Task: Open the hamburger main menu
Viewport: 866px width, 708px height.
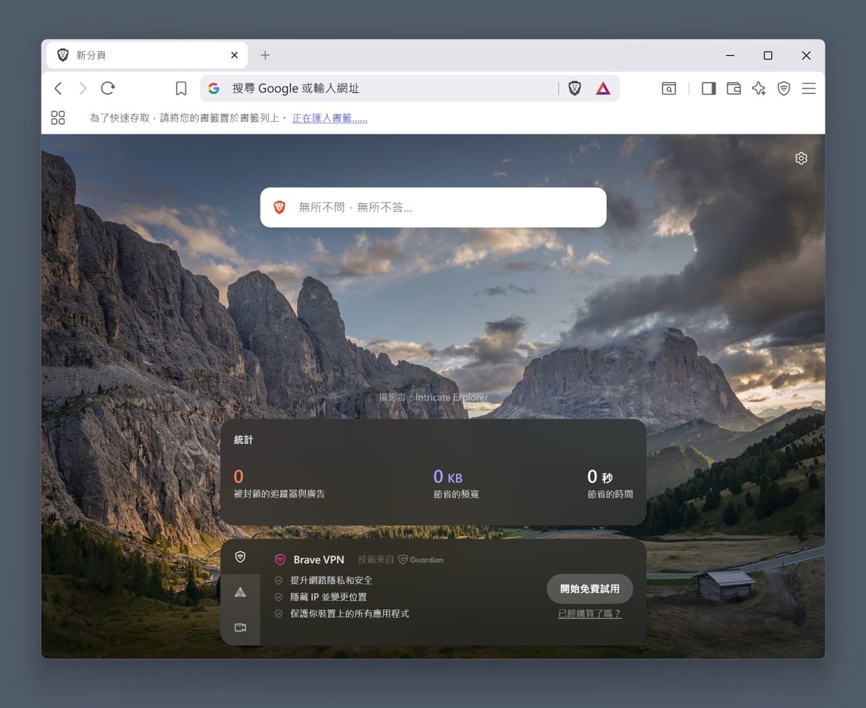Action: 808,88
